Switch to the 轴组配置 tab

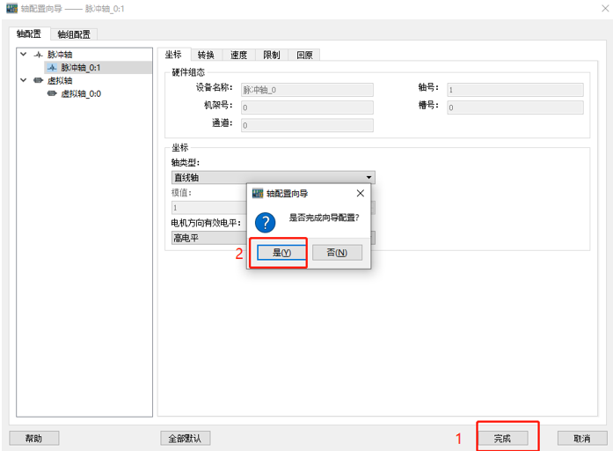click(74, 34)
